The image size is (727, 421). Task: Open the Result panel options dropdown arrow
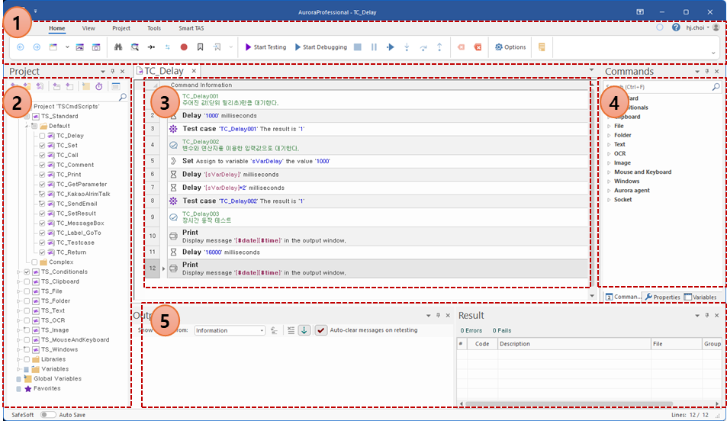coord(696,315)
